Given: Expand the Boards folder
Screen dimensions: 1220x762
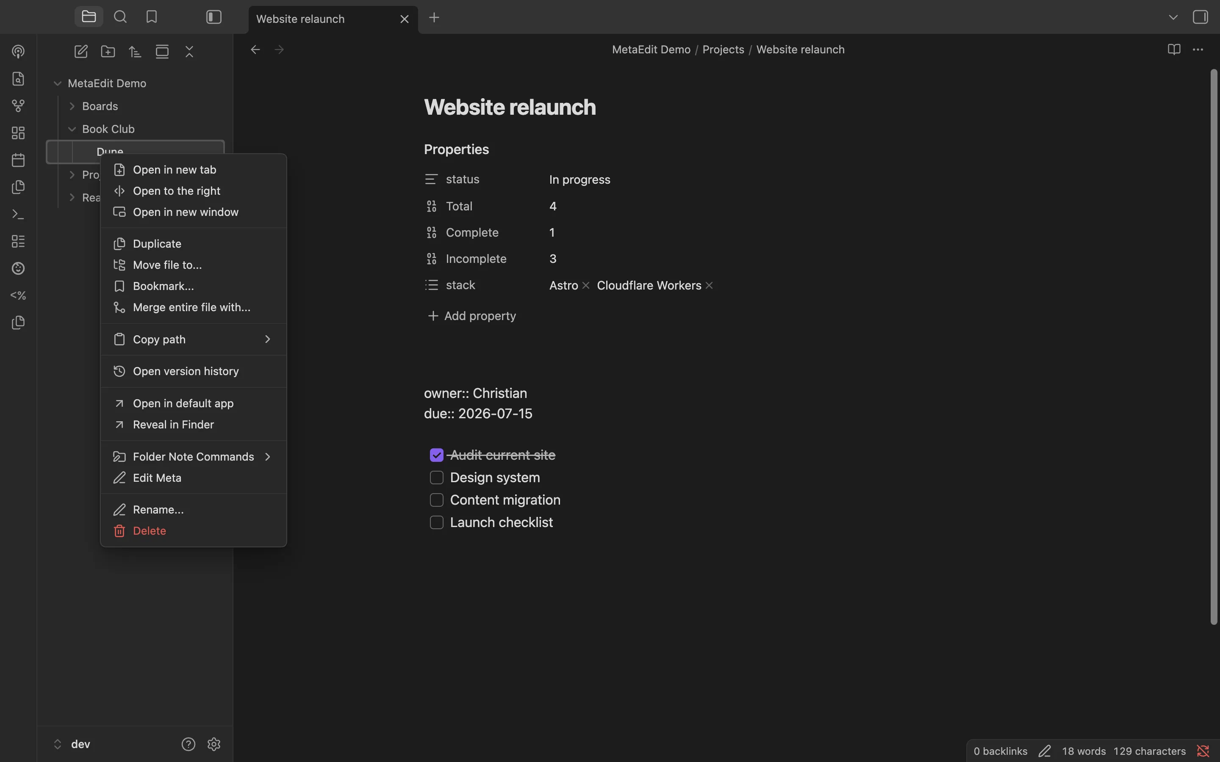Looking at the screenshot, I should (72, 106).
